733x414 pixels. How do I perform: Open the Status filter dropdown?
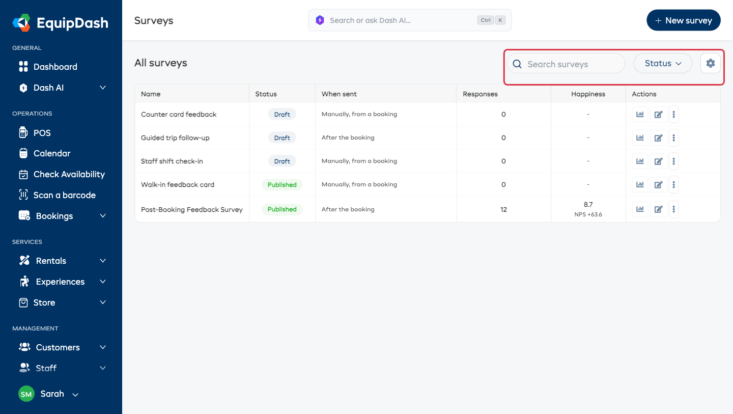tap(663, 63)
